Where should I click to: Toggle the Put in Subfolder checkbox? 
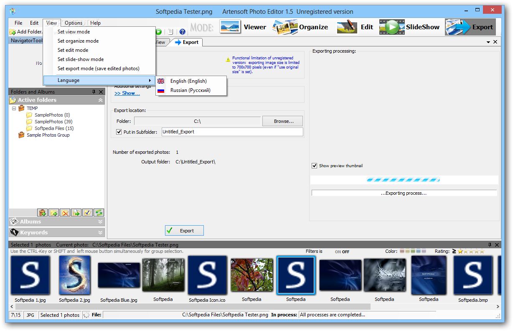(119, 132)
